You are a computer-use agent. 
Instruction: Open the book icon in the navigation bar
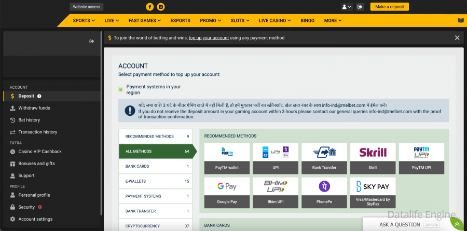coord(461,21)
